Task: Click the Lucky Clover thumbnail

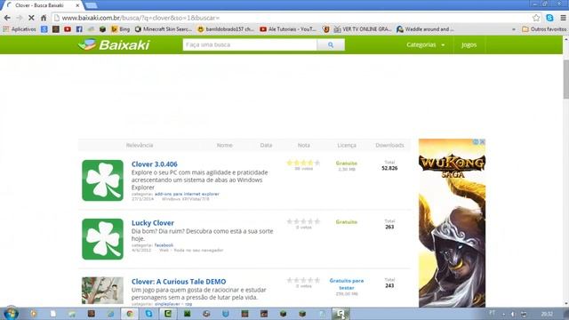Action: 103,239
